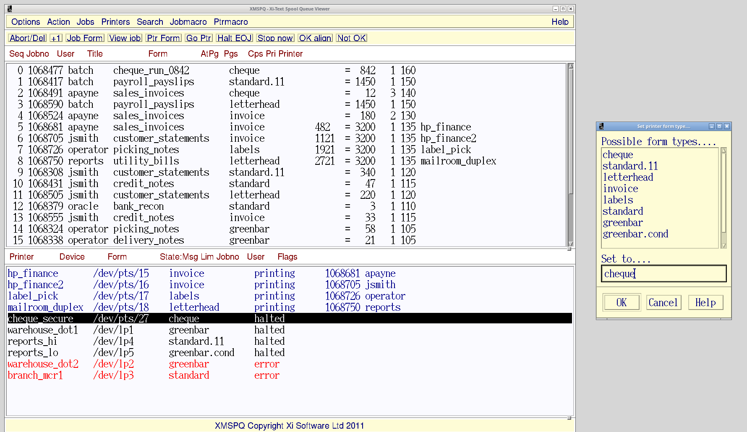The image size is (747, 432).
Task: Click the Set to text field
Action: 664,273
